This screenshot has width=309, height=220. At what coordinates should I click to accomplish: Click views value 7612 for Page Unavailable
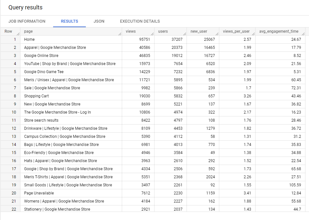[146, 193]
